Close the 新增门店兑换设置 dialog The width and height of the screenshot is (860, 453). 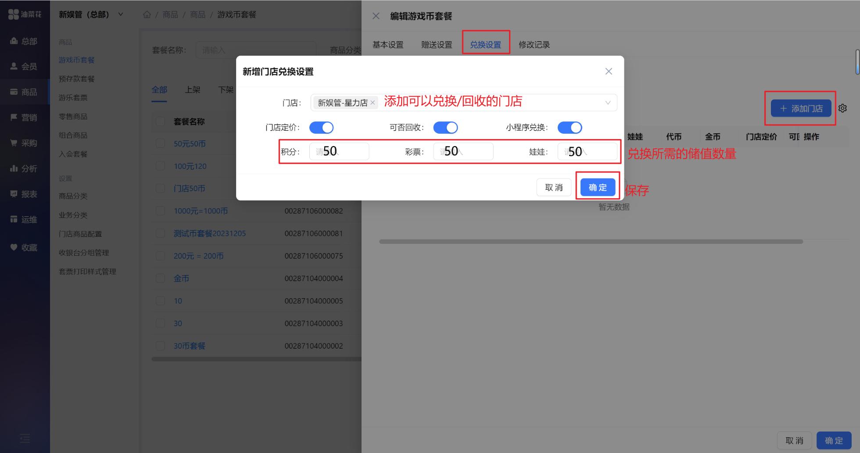(609, 71)
